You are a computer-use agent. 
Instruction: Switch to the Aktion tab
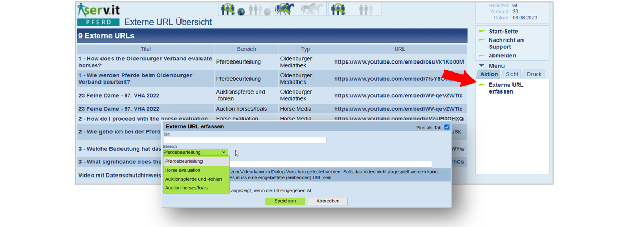(489, 74)
